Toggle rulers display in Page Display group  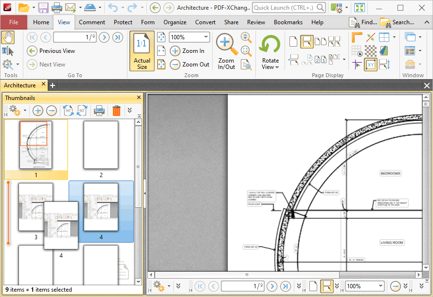click(x=357, y=37)
